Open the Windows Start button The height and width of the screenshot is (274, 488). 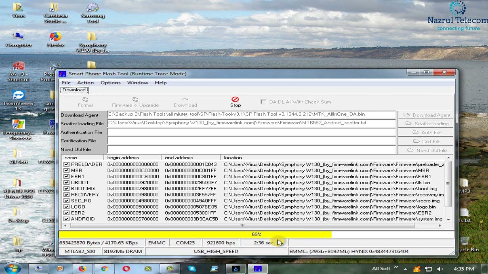tap(13, 268)
